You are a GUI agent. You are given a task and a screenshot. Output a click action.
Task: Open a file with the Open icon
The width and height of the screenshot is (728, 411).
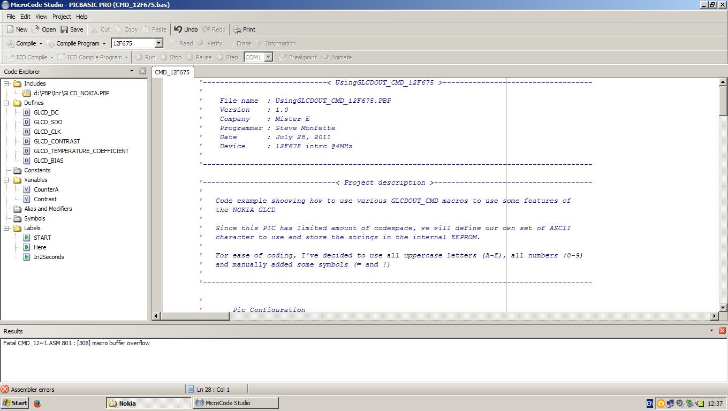(36, 29)
